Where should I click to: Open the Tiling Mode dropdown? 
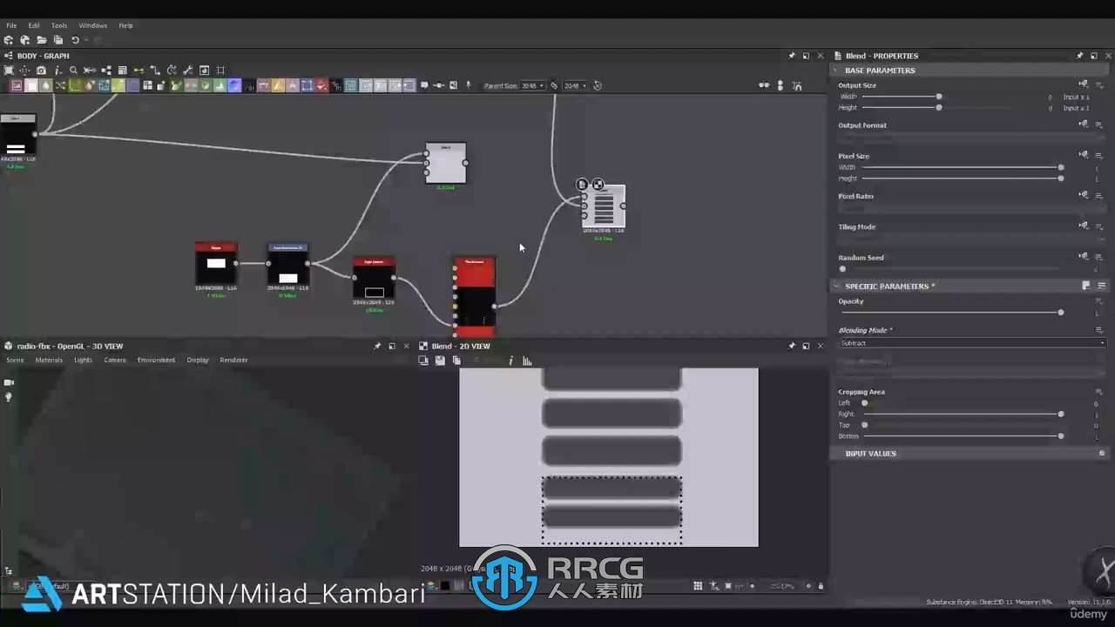tap(971, 239)
